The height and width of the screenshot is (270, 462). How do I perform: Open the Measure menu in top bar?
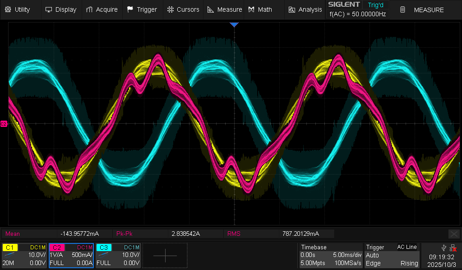point(224,9)
